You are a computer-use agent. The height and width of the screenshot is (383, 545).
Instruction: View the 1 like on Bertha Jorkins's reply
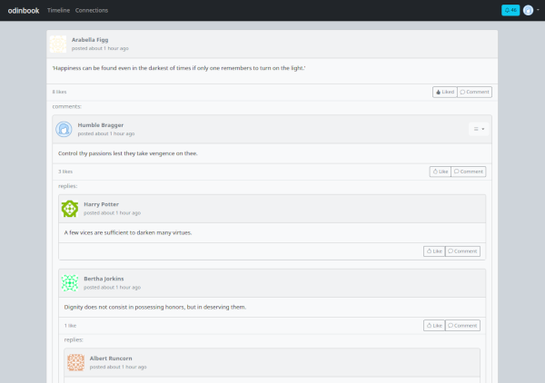tap(70, 326)
